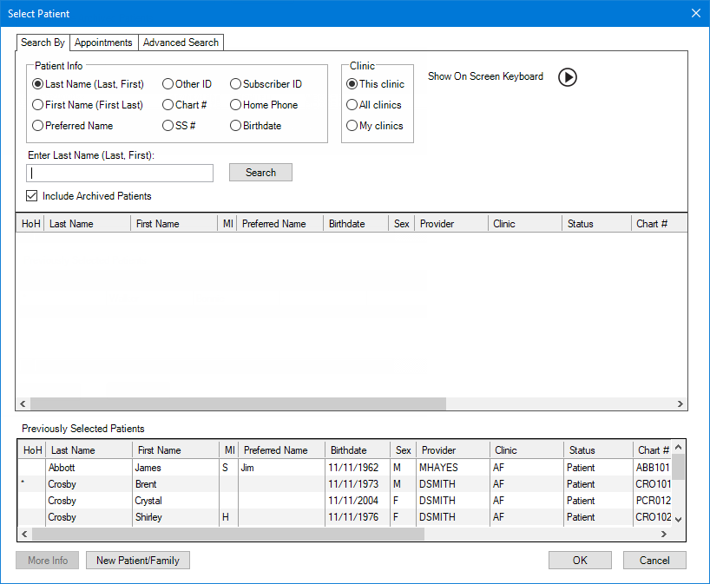
Task: Click OK to confirm patient selection
Action: coord(580,561)
